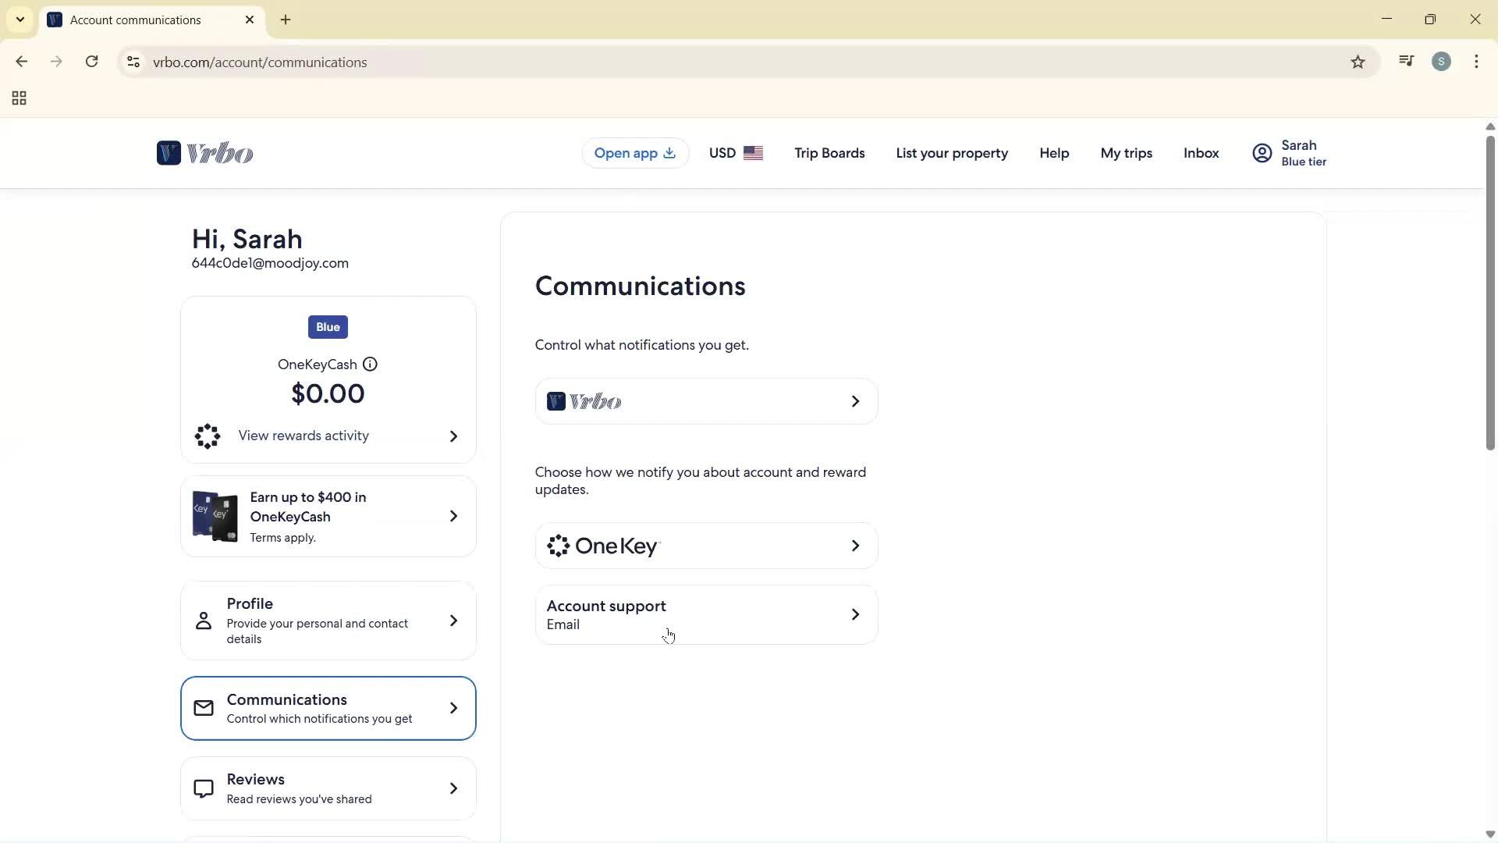Click the download icon inside Open app button
The width and height of the screenshot is (1498, 843).
(x=669, y=153)
